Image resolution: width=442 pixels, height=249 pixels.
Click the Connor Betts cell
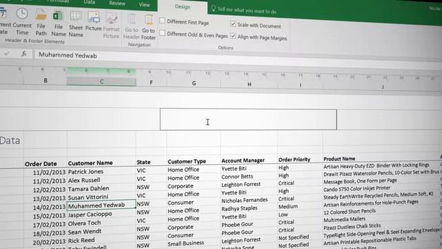point(237,176)
